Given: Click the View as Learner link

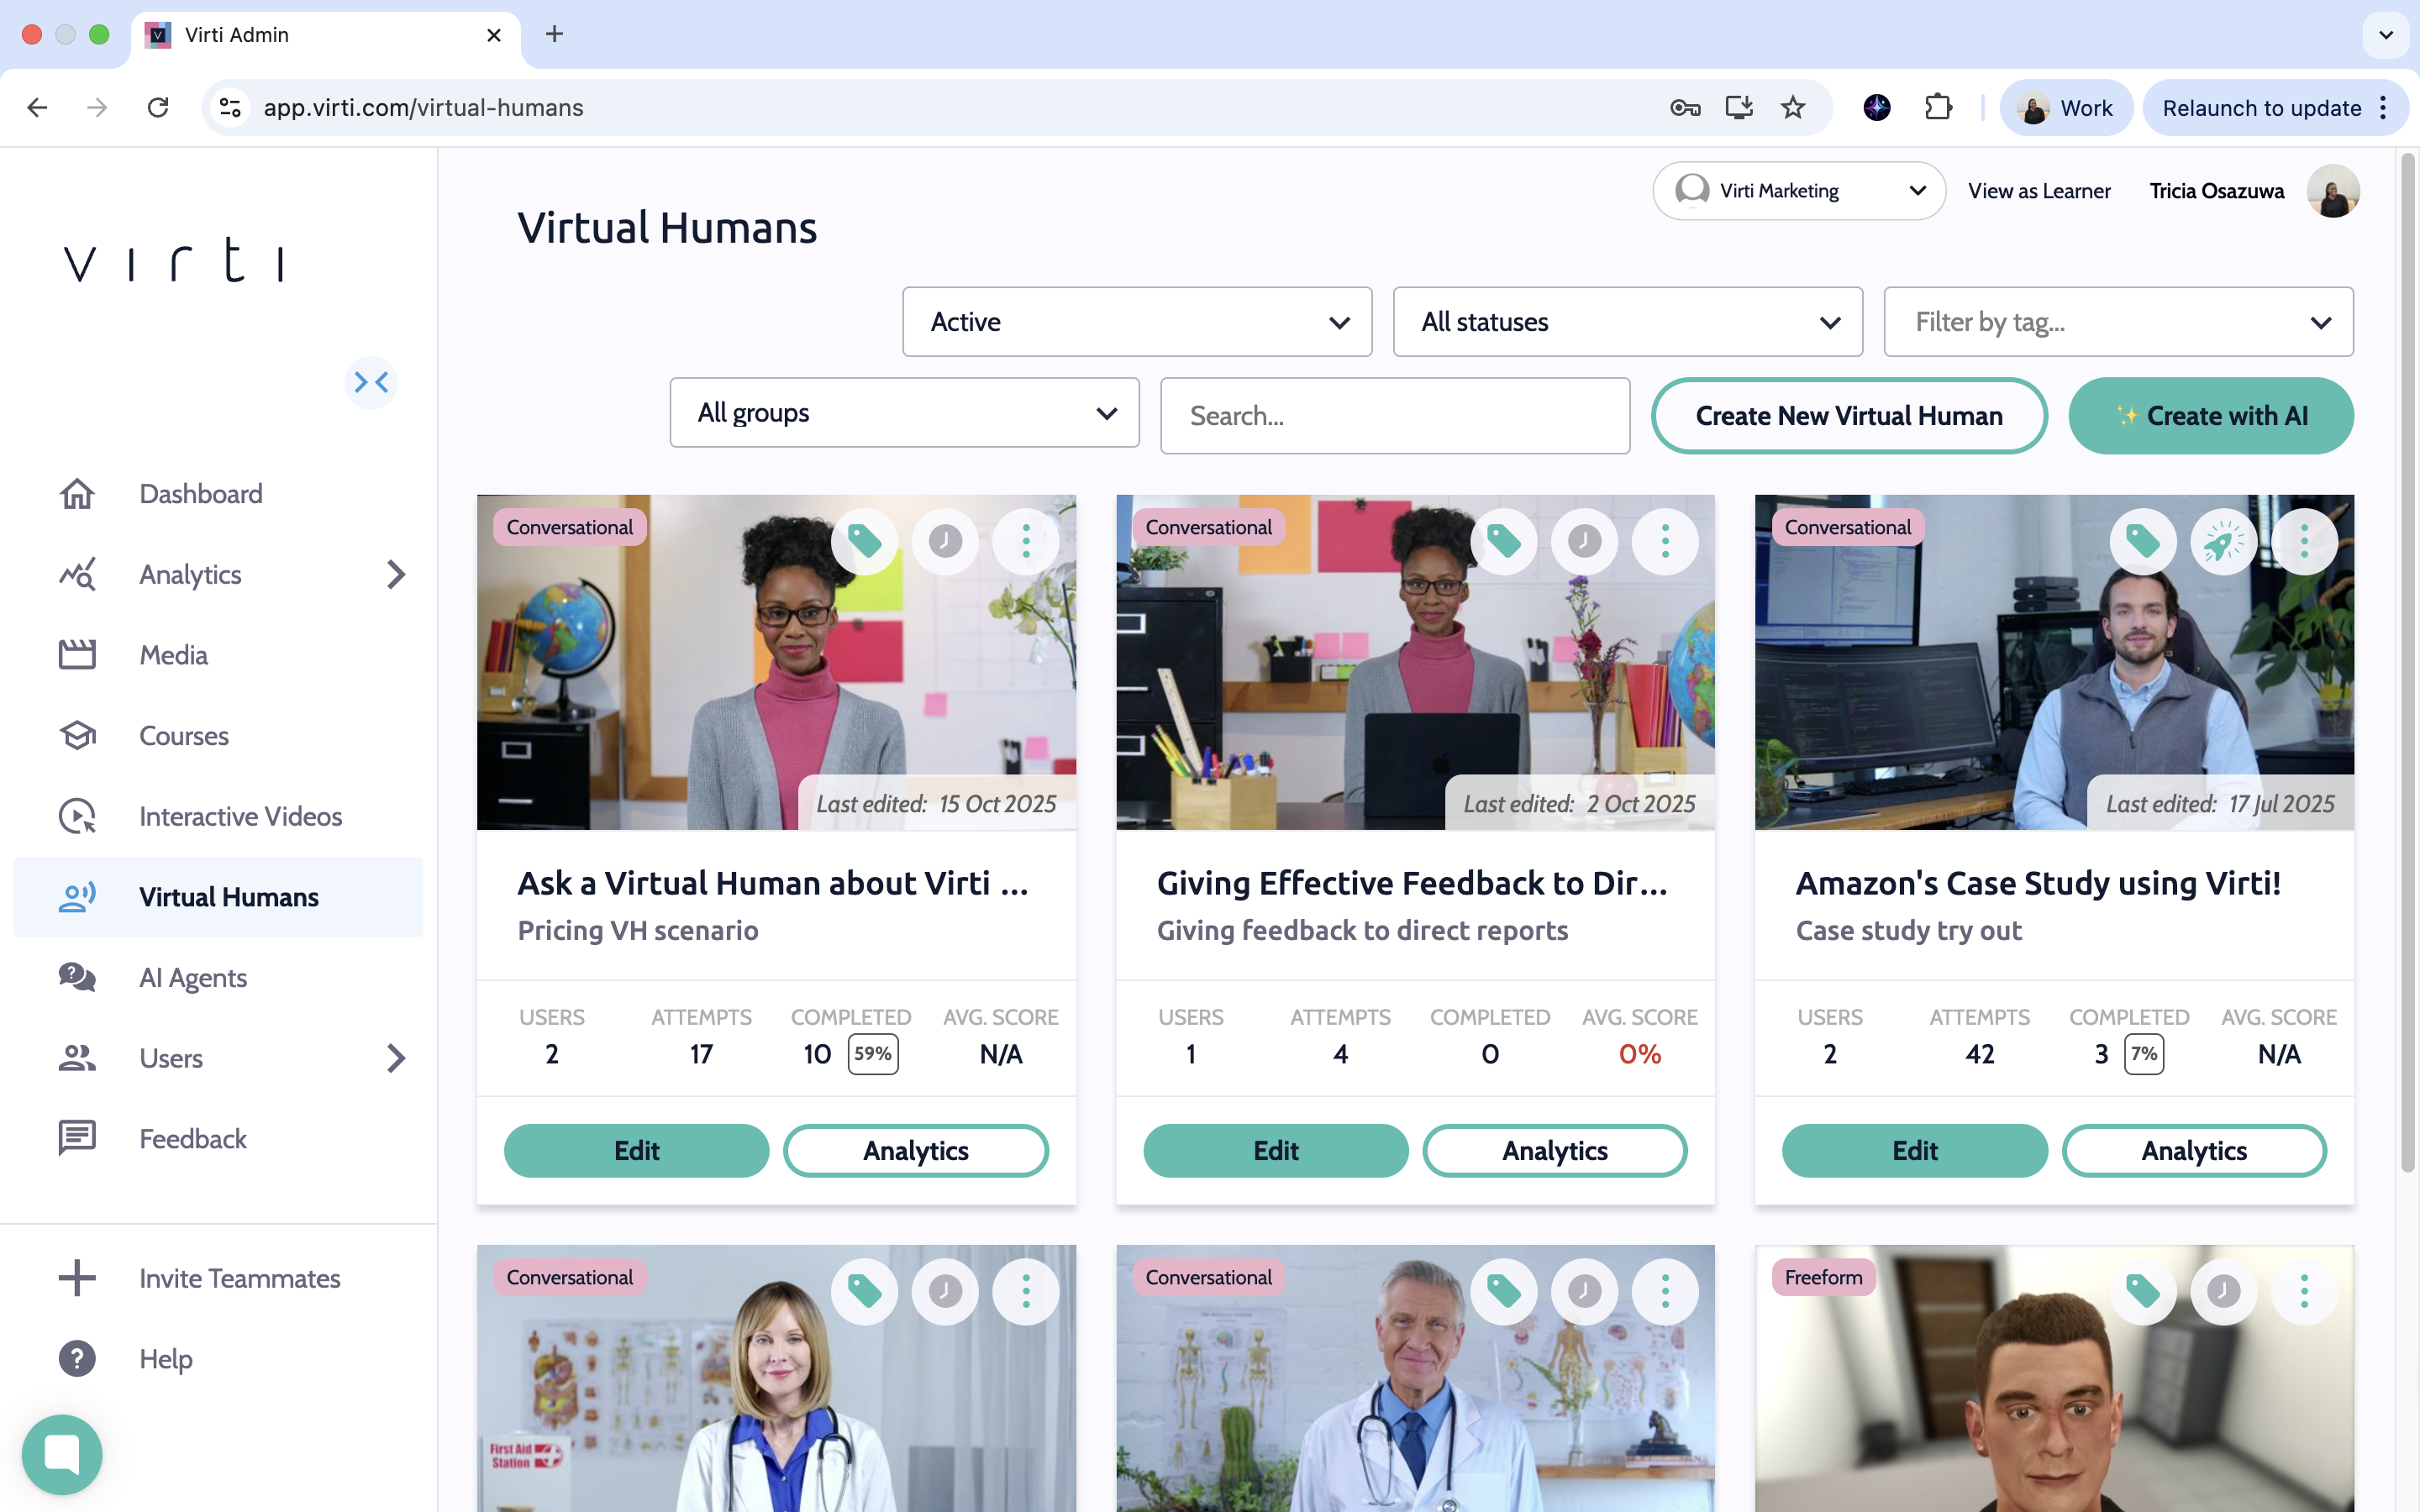Looking at the screenshot, I should click(x=2038, y=191).
